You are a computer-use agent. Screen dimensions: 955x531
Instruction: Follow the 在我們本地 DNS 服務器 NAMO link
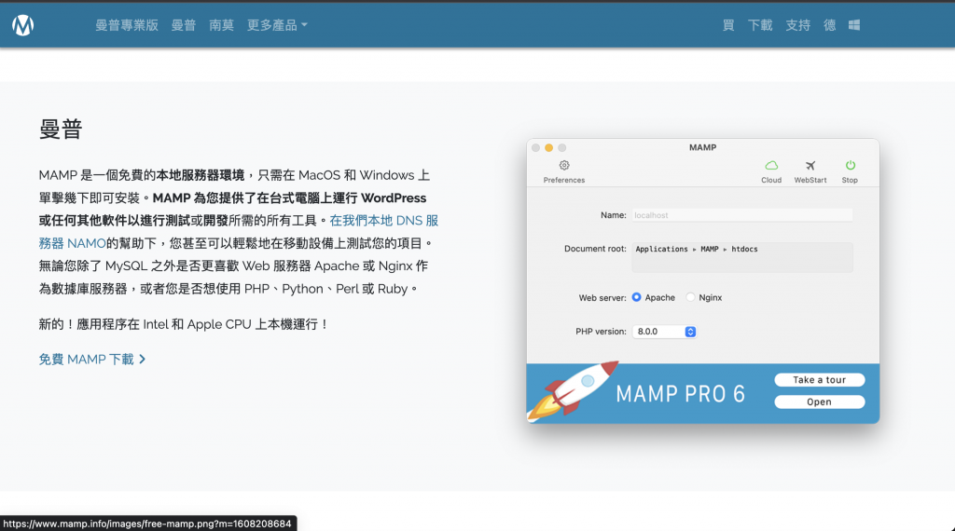click(384, 221)
